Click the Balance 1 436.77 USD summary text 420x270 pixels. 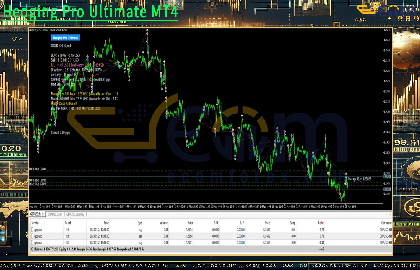pos(46,249)
